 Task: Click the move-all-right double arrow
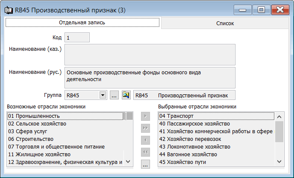(x=145, y=128)
